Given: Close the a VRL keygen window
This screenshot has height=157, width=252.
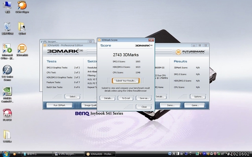Looking at the screenshot, I should point(91,42).
